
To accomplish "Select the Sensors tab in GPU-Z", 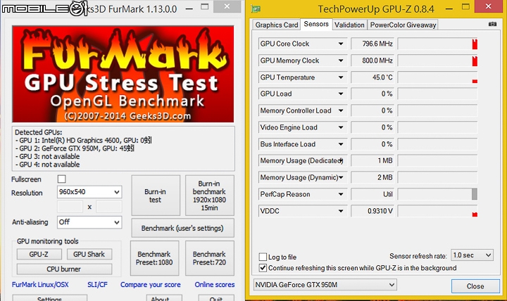I will (316, 24).
